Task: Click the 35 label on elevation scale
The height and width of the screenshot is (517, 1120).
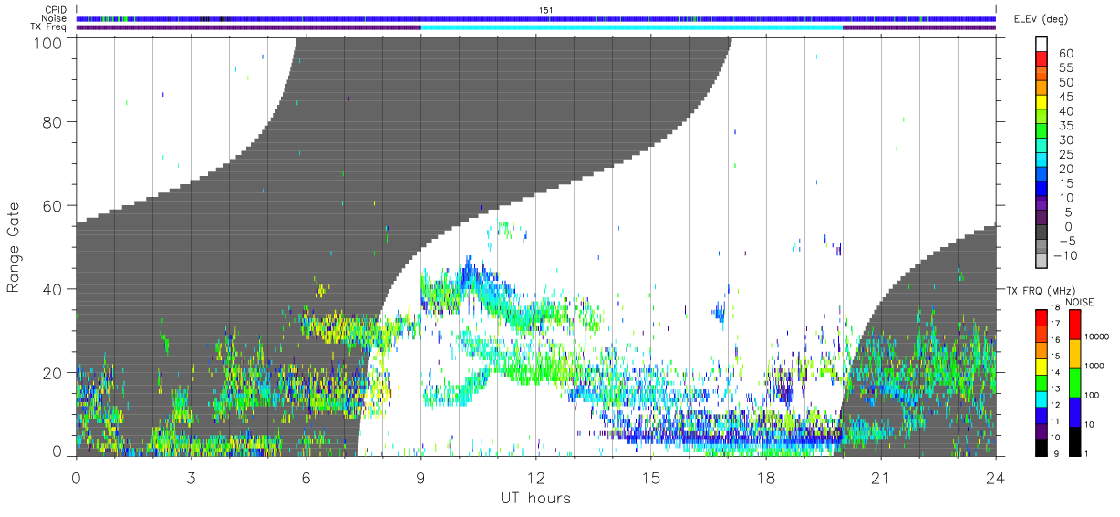Action: [1064, 126]
